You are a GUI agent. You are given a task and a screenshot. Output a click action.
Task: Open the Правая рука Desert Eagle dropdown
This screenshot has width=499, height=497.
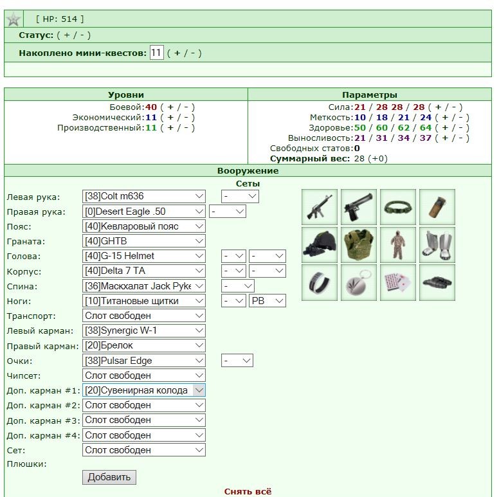pyautogui.click(x=144, y=212)
